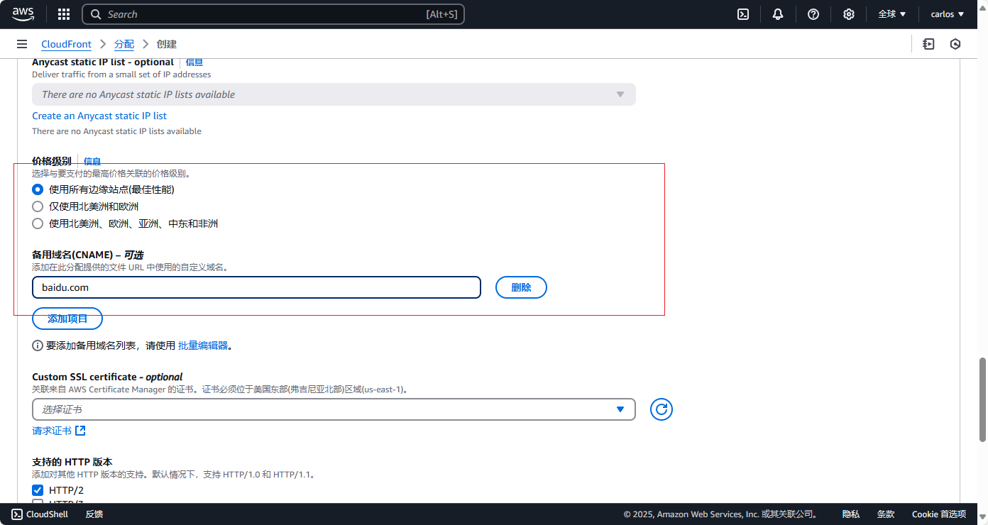Open the tools panel icon beside hexagon

[928, 44]
